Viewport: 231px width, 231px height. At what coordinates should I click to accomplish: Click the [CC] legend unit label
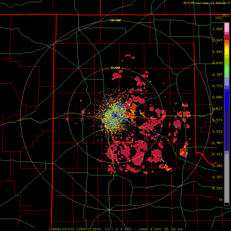pos(219,18)
